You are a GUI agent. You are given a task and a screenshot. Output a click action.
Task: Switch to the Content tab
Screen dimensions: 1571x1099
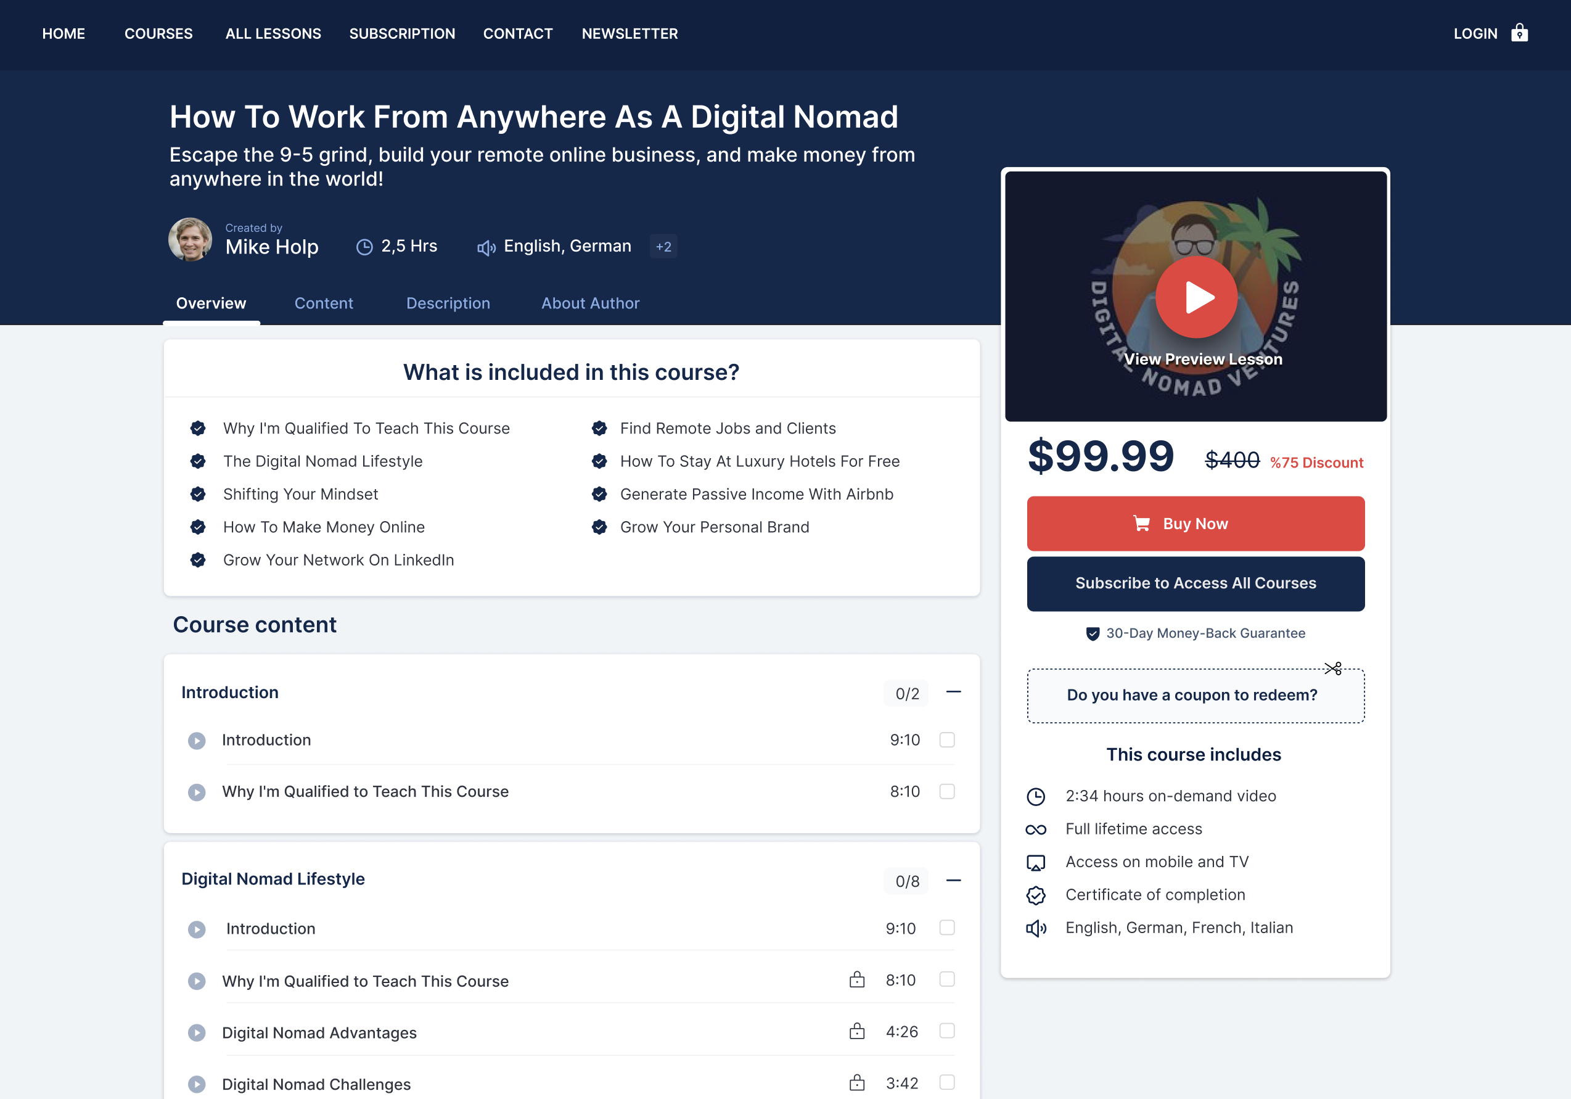[324, 303]
